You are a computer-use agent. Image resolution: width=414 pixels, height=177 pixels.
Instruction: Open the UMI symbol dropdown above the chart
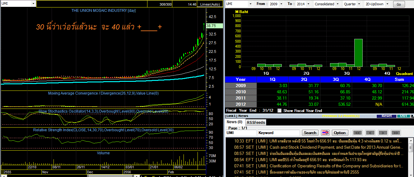33,4
